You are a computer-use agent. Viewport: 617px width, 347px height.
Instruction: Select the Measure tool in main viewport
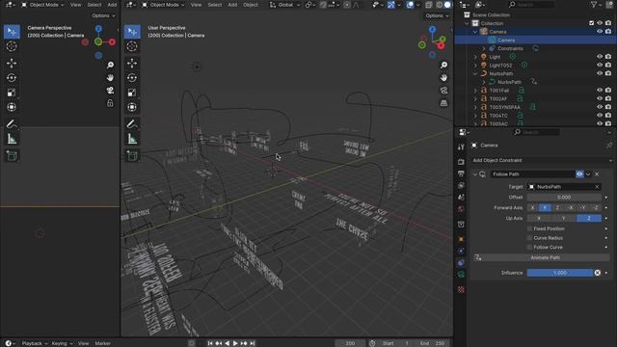click(132, 139)
